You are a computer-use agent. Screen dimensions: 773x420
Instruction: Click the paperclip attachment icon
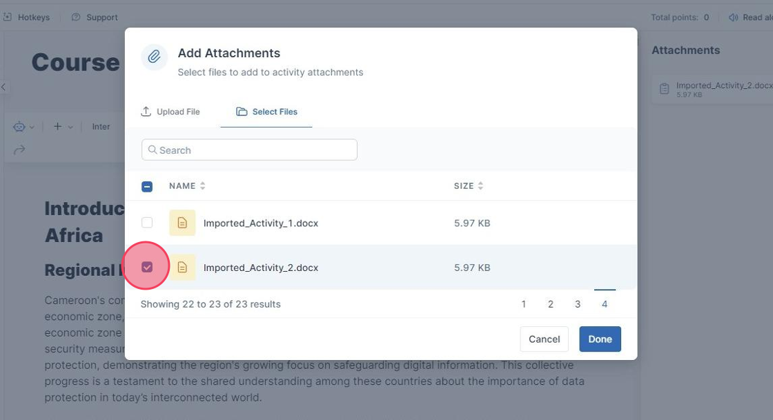pos(155,57)
